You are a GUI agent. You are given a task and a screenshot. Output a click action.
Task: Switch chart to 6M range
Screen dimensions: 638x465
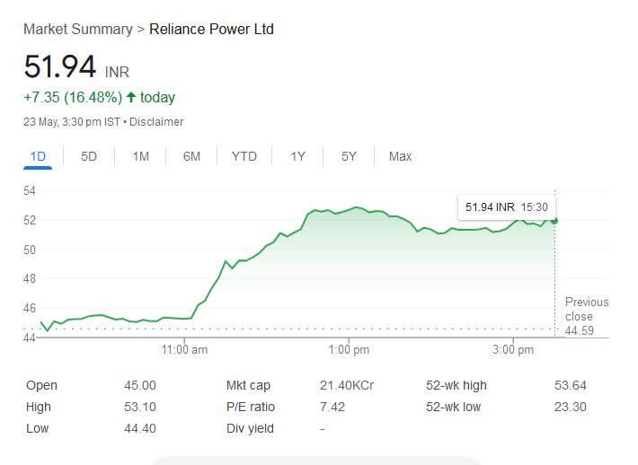191,156
